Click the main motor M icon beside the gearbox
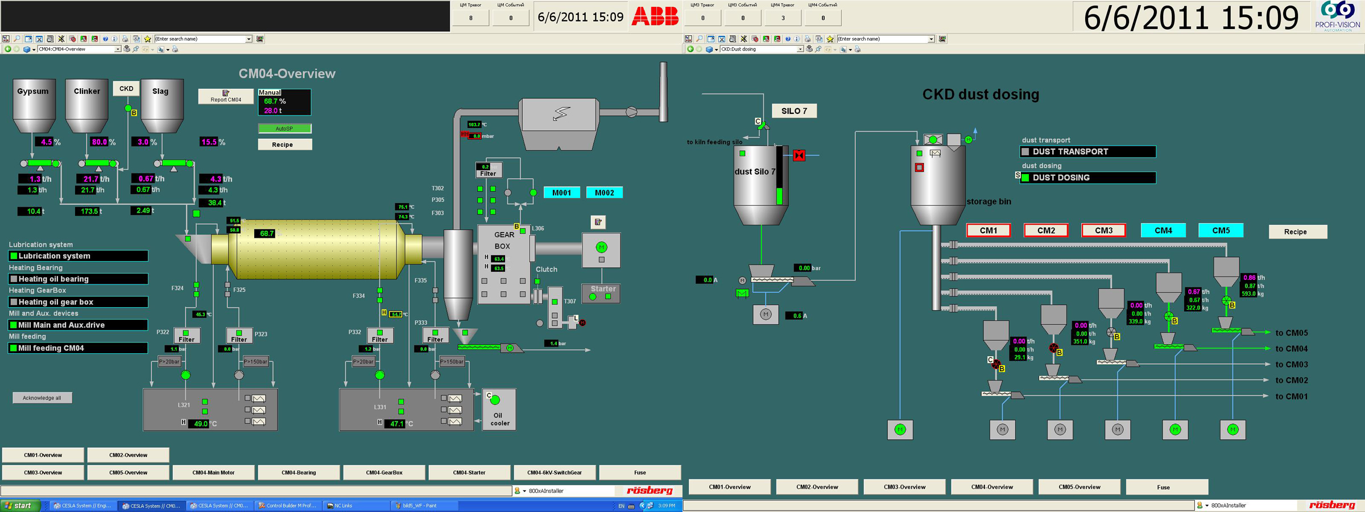The width and height of the screenshot is (1365, 512). 601,247
